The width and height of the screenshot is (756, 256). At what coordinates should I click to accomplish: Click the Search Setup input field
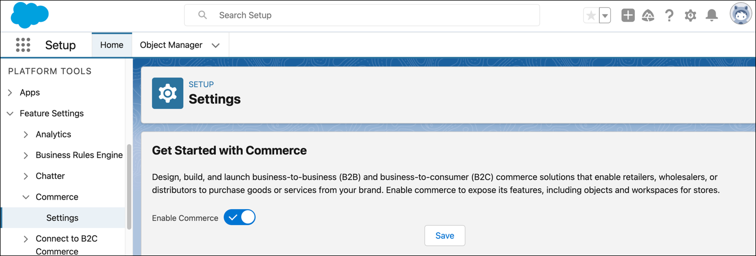click(x=362, y=15)
